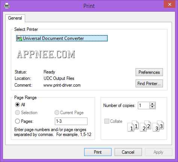Choose the Pages radio button

17,121
